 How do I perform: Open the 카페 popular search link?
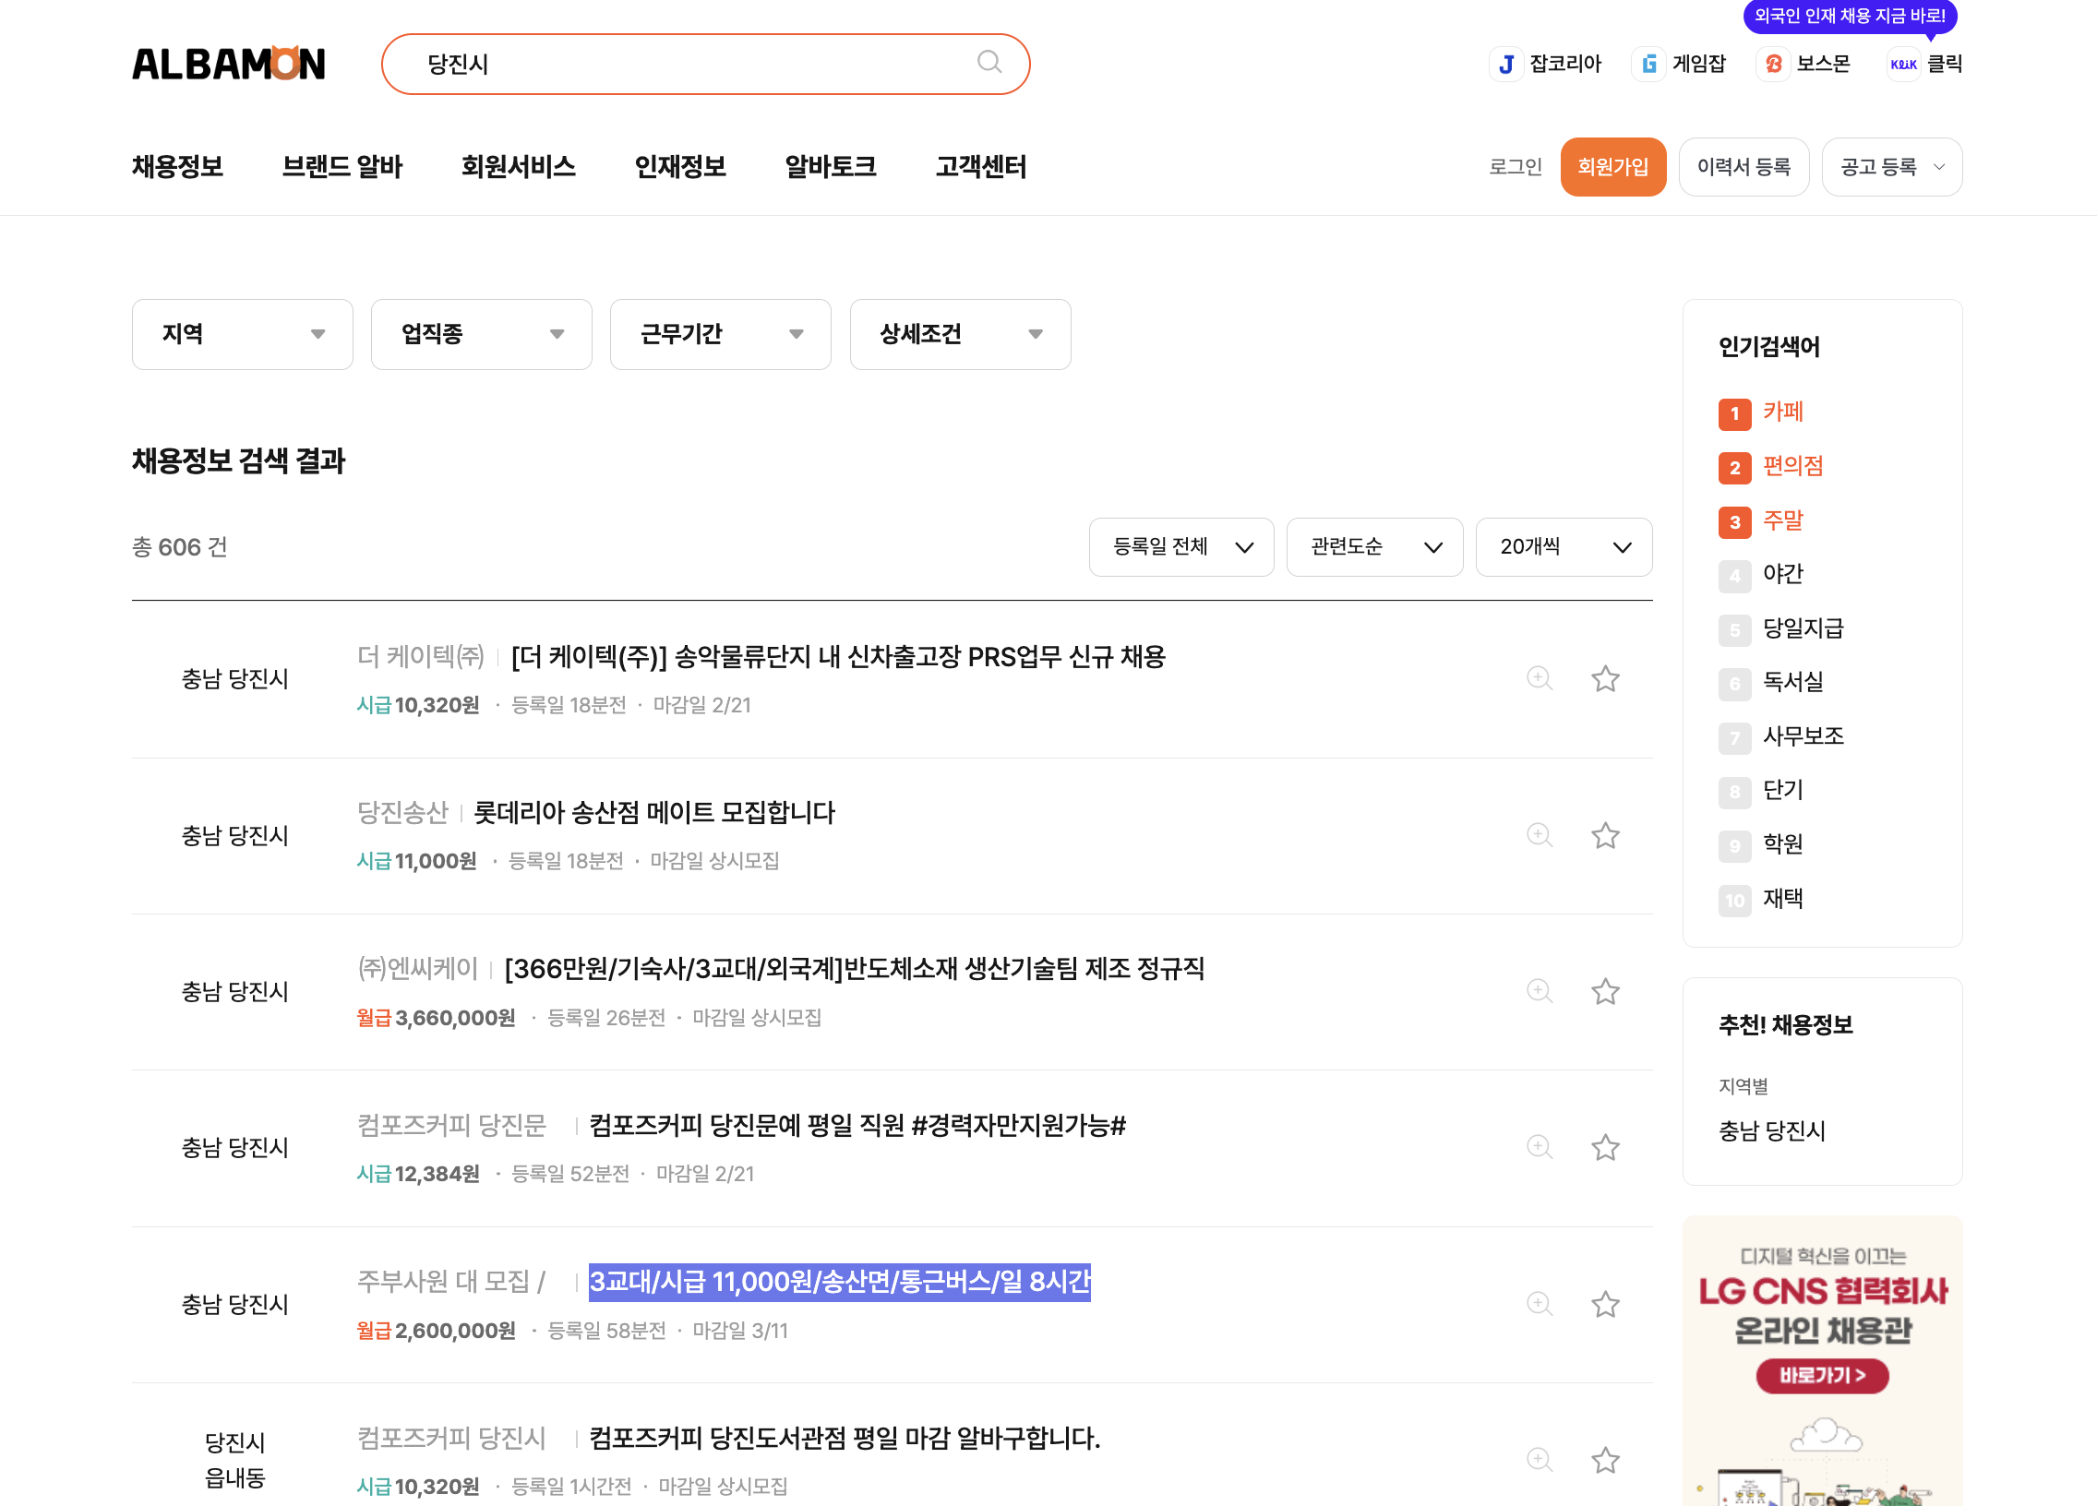[1781, 413]
